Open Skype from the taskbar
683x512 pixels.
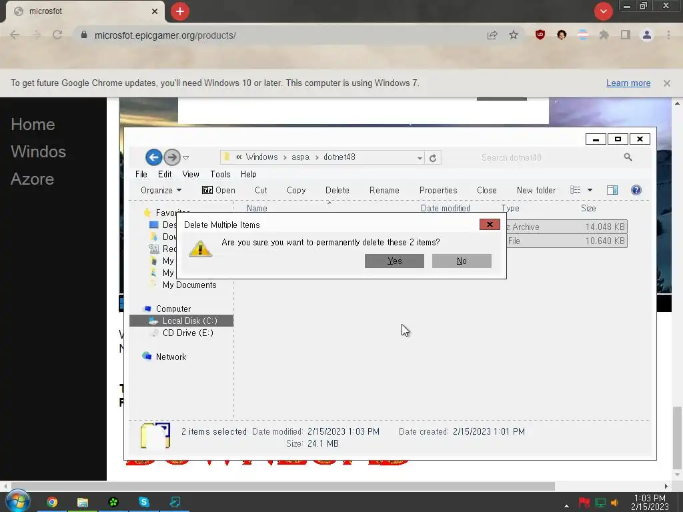pyautogui.click(x=144, y=501)
